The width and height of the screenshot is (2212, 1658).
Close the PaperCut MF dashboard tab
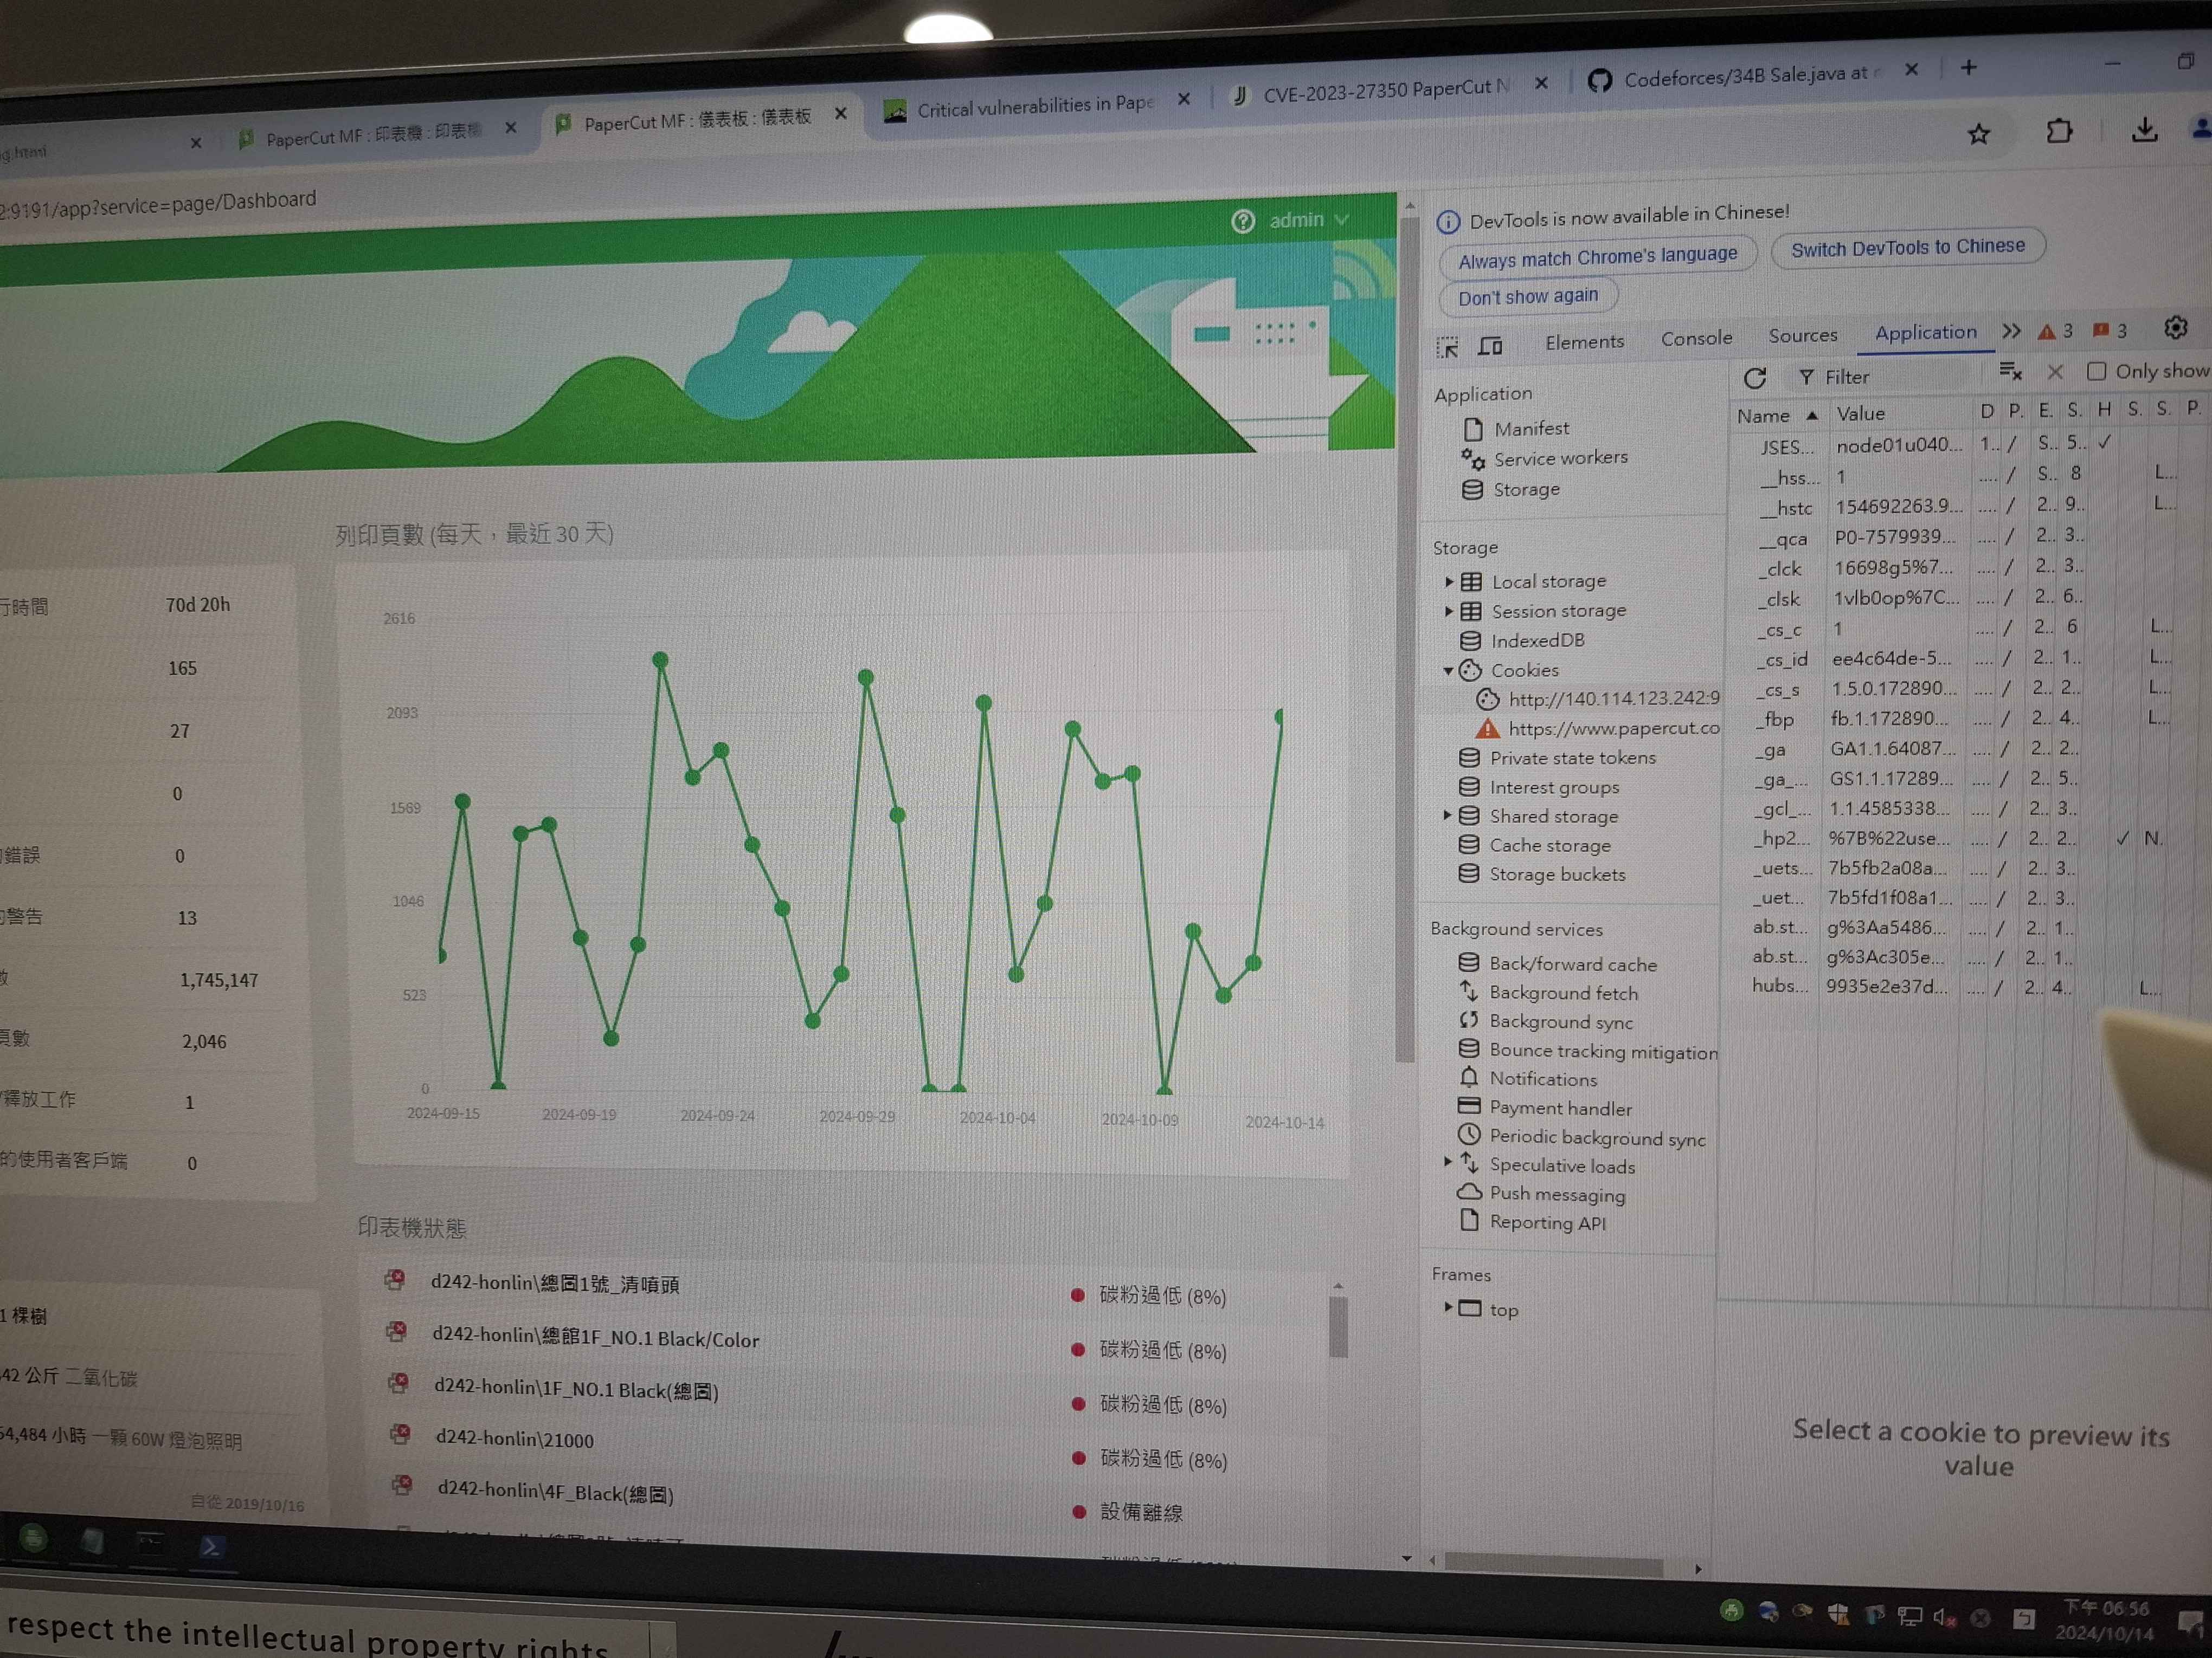(x=841, y=113)
